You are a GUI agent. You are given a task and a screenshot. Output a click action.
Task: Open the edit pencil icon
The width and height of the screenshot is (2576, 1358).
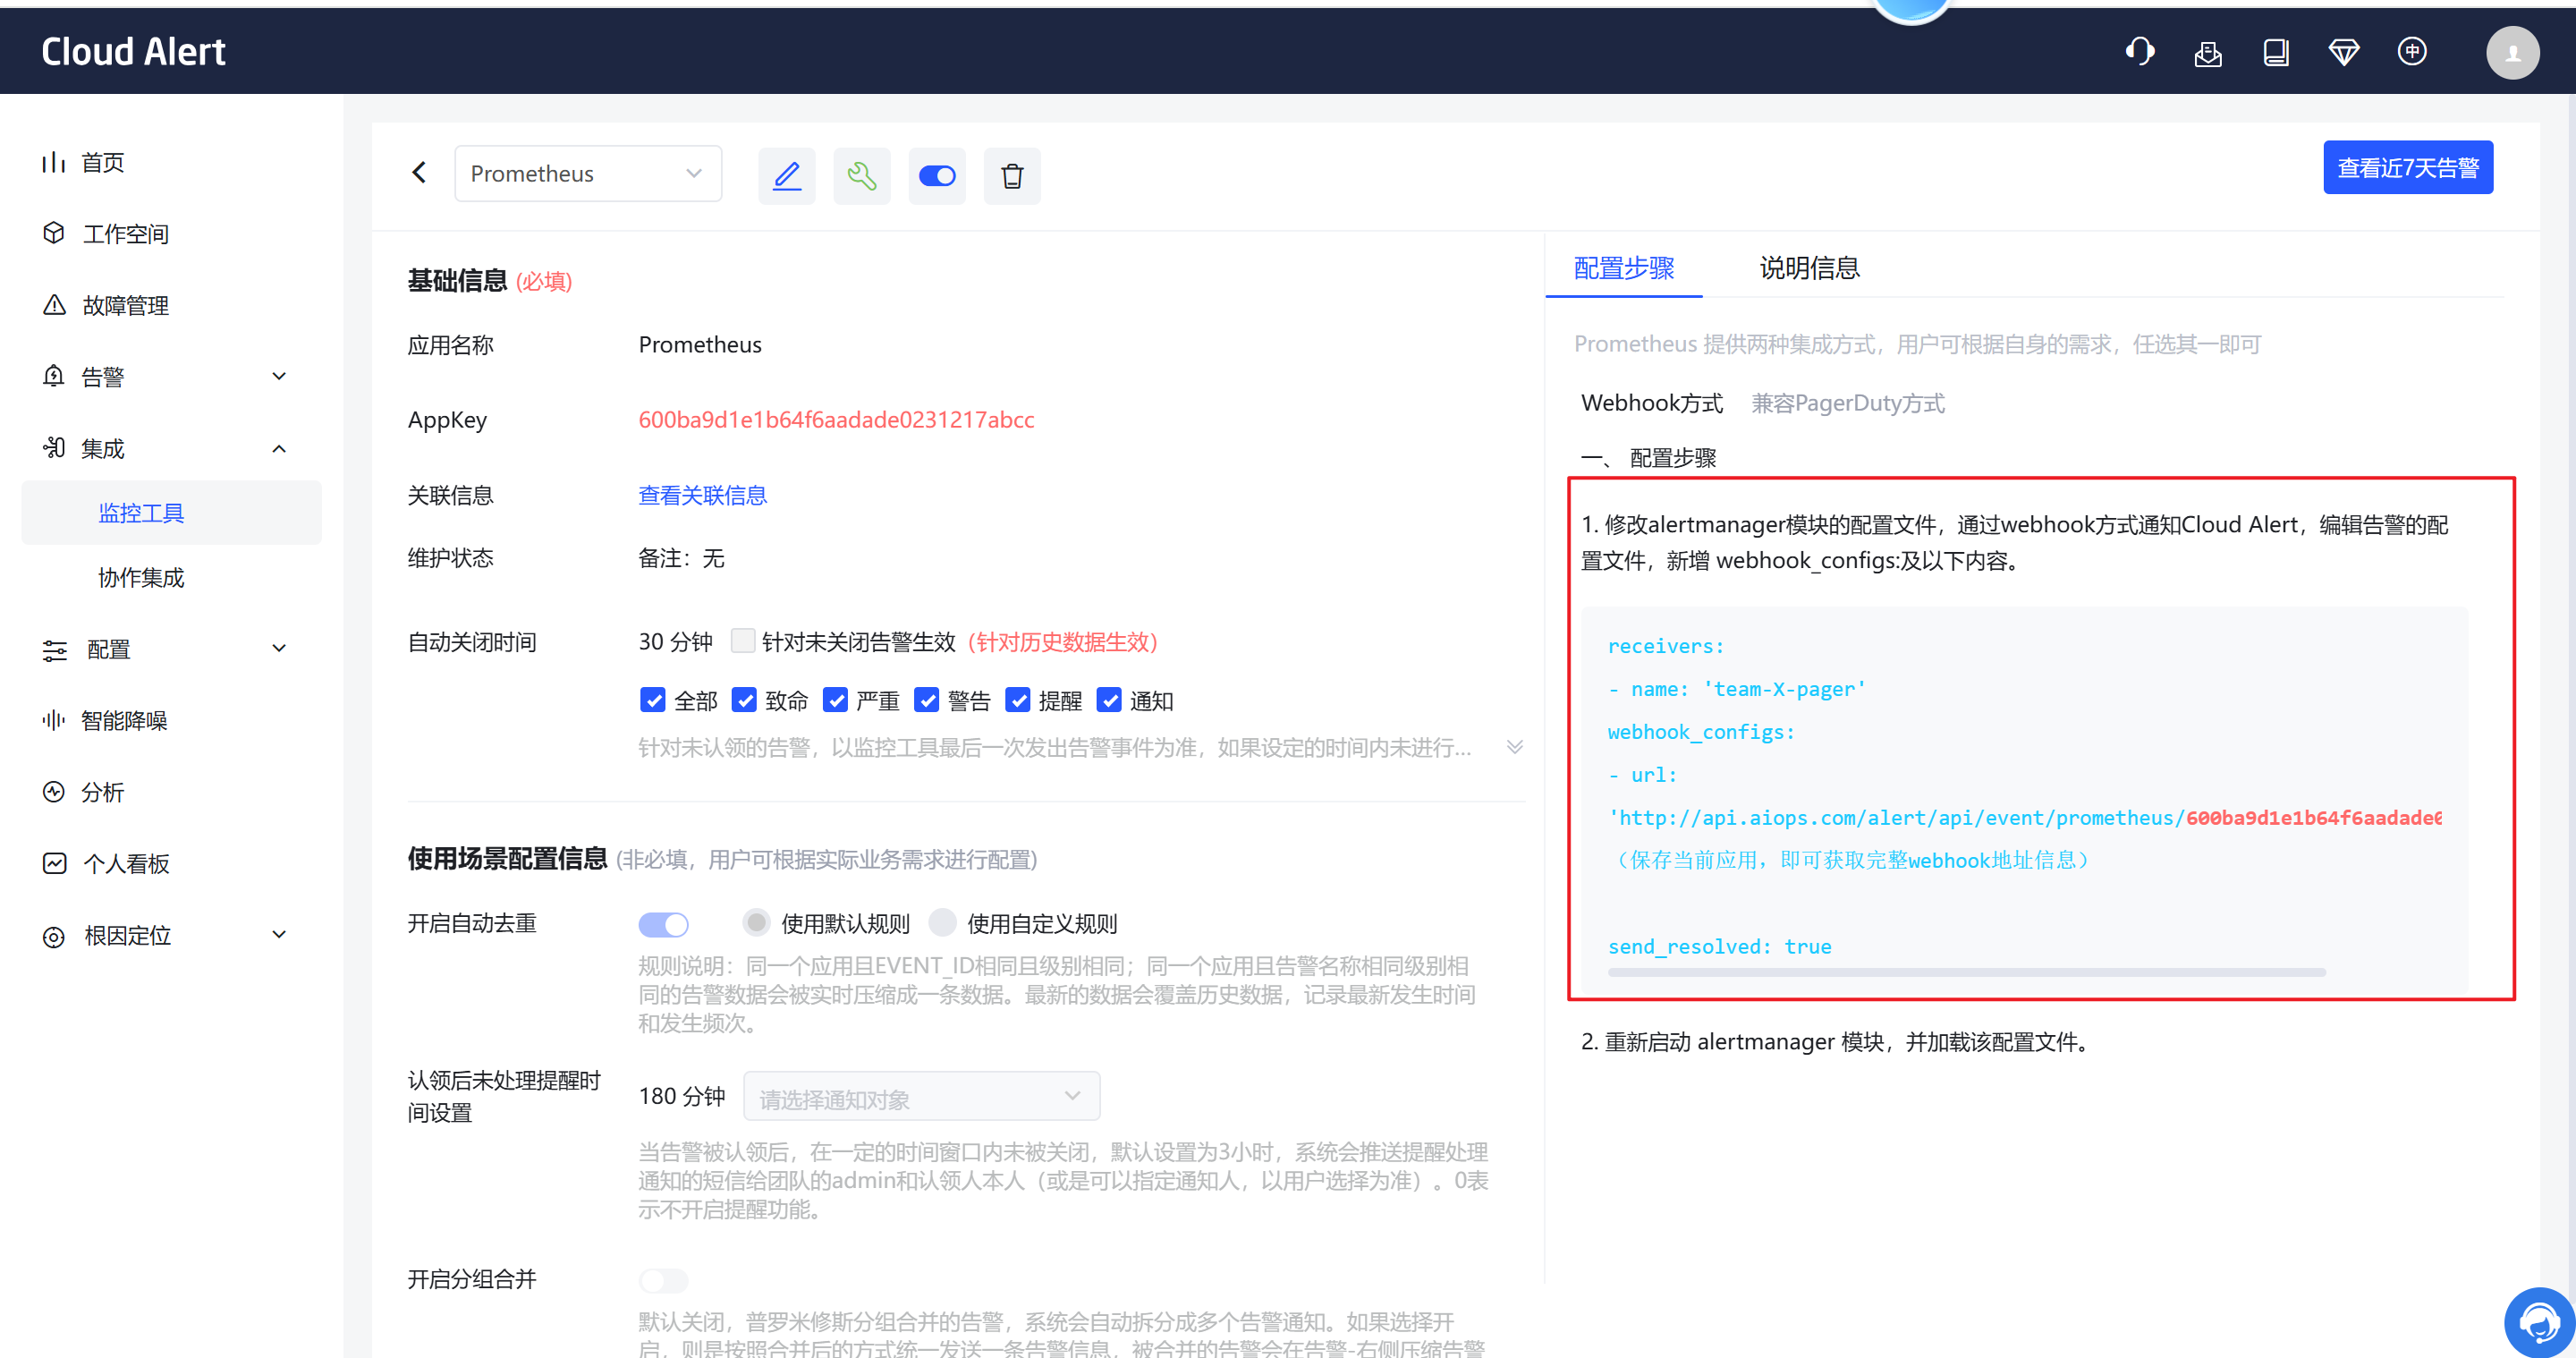pos(787,176)
